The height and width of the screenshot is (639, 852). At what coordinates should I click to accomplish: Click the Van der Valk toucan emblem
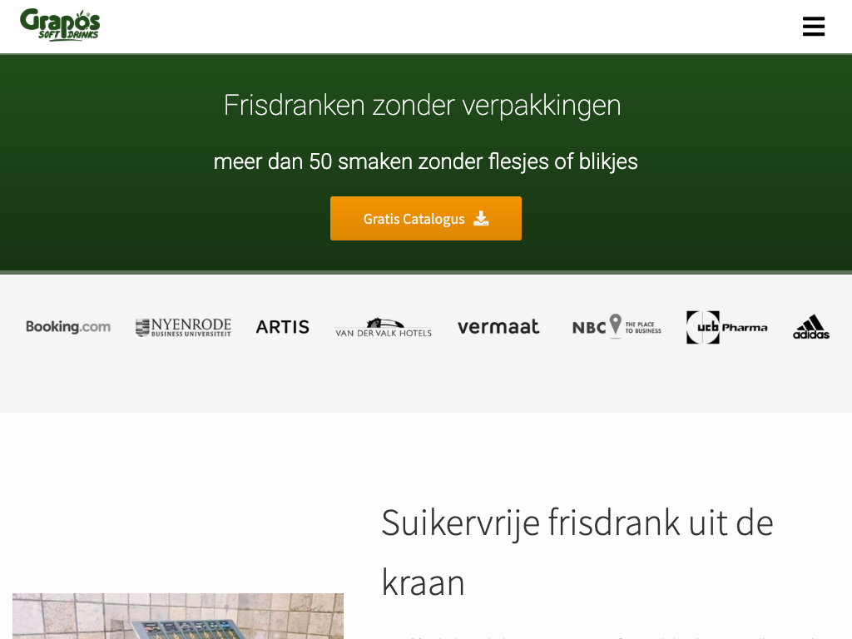pos(384,323)
